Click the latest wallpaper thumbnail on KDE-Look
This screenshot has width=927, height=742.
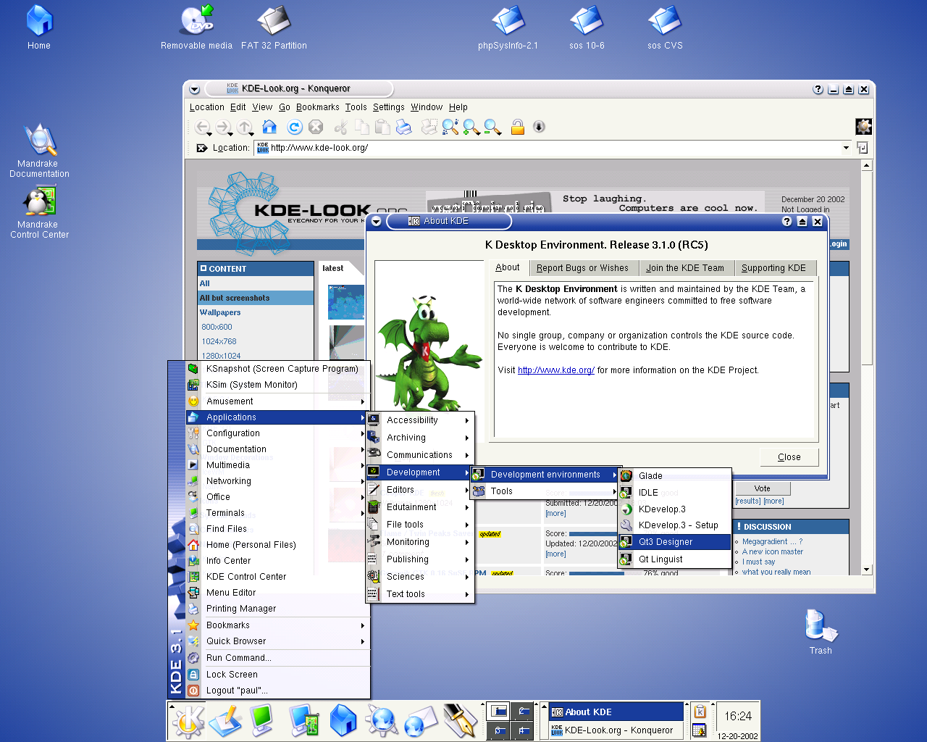coord(345,302)
